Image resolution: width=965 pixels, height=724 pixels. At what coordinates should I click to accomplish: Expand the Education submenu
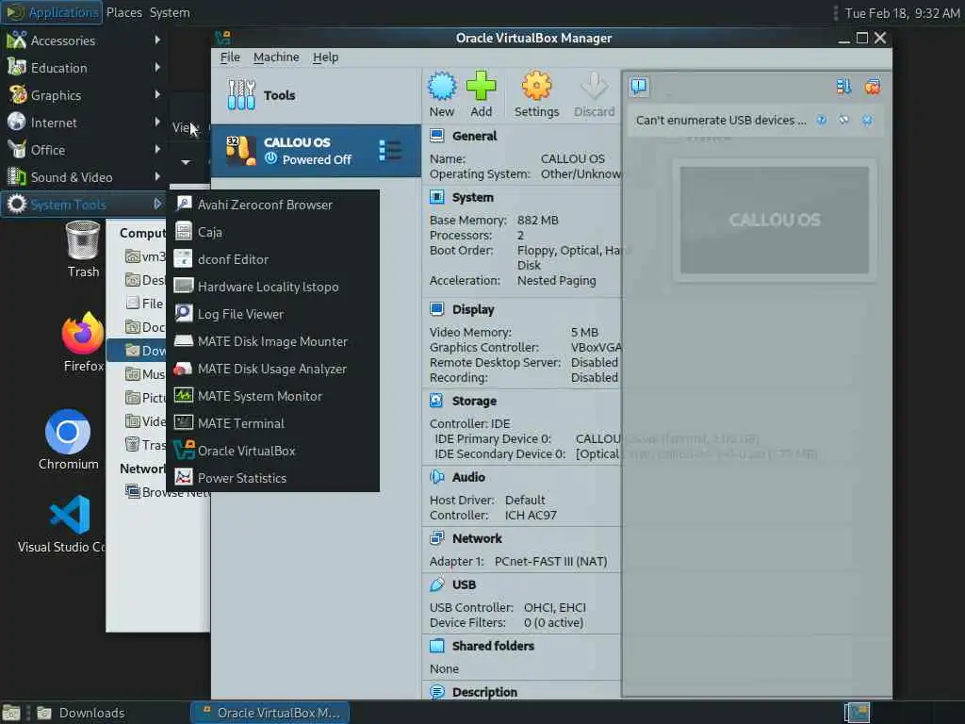click(x=84, y=68)
